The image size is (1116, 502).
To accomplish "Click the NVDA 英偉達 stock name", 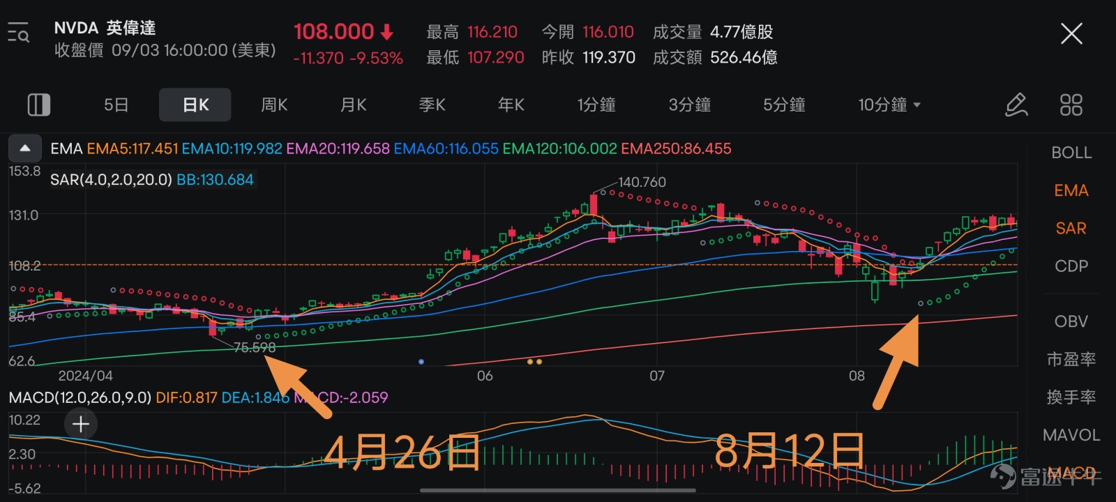I will click(x=105, y=28).
